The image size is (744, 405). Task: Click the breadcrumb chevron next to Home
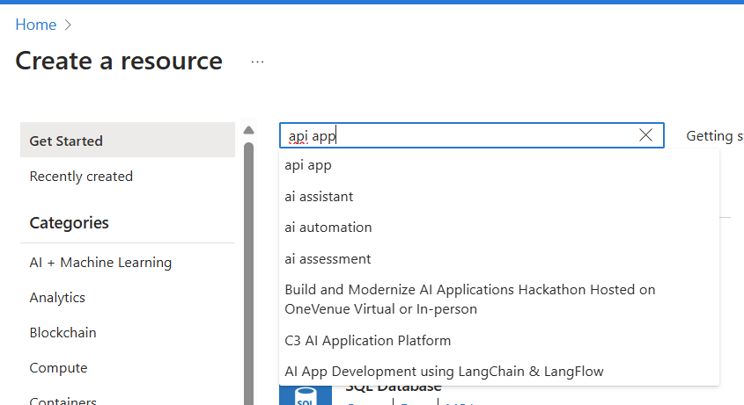coord(68,25)
